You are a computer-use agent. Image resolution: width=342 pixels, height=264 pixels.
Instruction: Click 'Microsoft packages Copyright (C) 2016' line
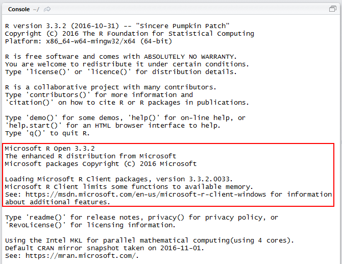click(x=101, y=164)
